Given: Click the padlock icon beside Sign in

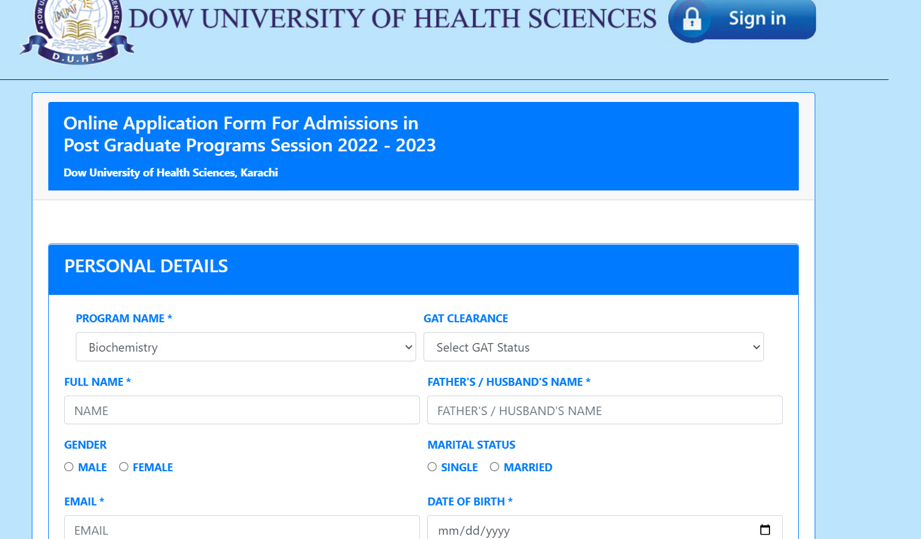Looking at the screenshot, I should tap(692, 20).
